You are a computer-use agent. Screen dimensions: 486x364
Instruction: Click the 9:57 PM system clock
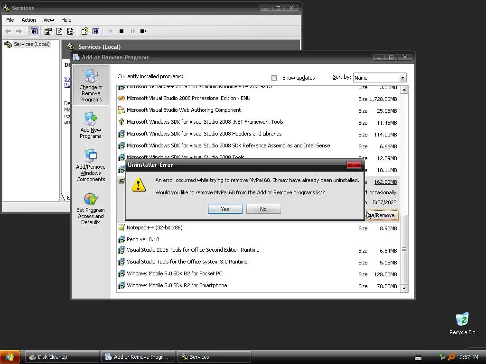click(468, 357)
